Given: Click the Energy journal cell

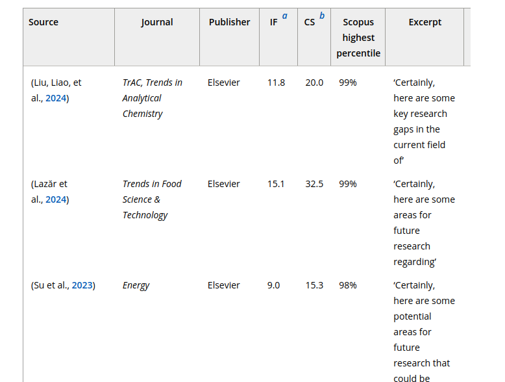Looking at the screenshot, I should click(136, 285).
